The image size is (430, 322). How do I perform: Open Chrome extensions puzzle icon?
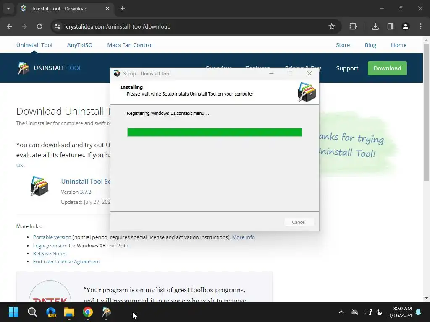tap(353, 26)
